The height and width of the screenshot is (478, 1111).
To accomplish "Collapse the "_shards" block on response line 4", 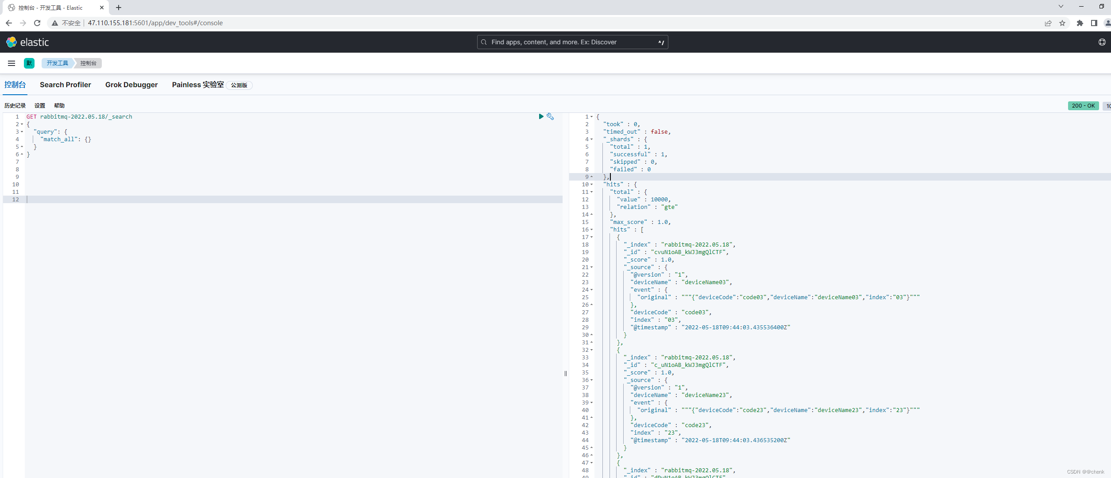I will pyautogui.click(x=592, y=139).
